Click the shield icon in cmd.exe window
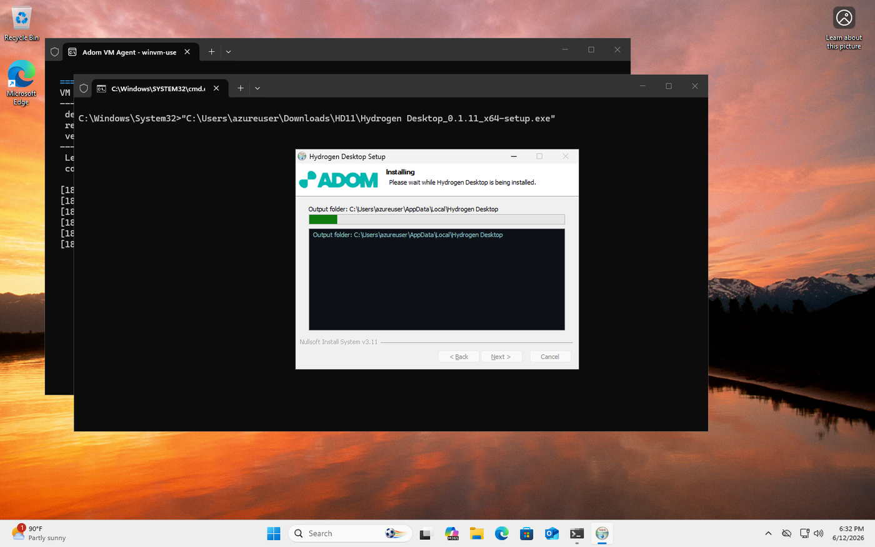This screenshot has width=875, height=547. point(84,88)
